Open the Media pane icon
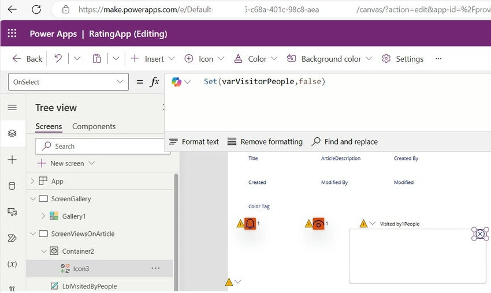491x293 pixels. (x=12, y=212)
